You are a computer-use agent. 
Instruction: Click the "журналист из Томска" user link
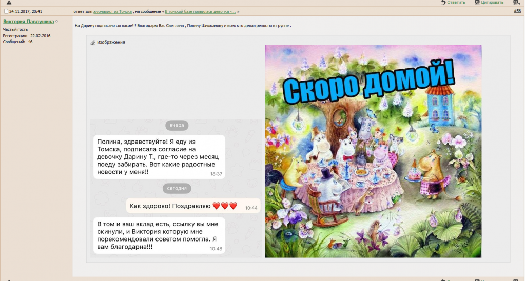(x=112, y=11)
